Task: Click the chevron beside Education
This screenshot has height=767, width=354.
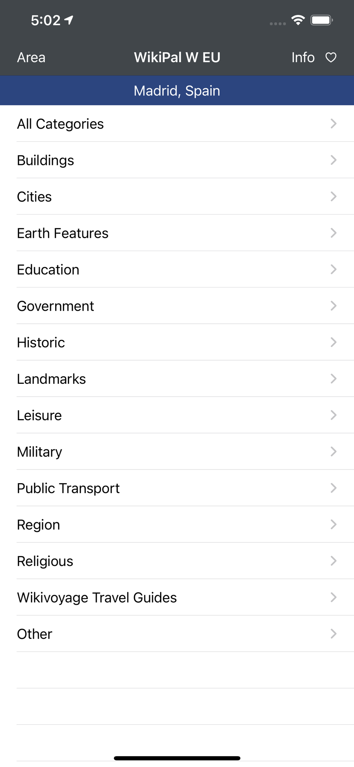Action: [x=334, y=269]
